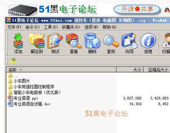Click the WinRAR window title text
This screenshot has height=133, width=170.
tap(90, 20)
